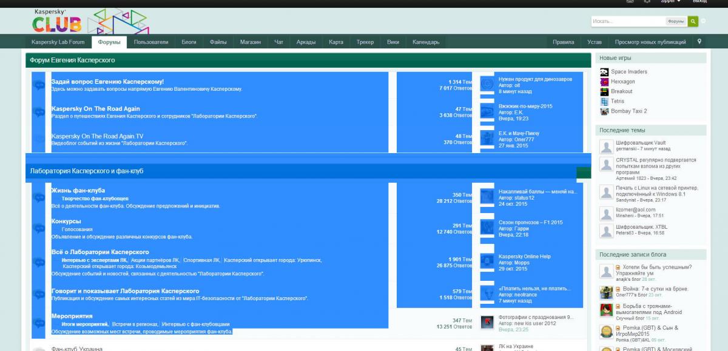Open the Hexxagon game icon
The width and height of the screenshot is (728, 351).
pos(604,82)
